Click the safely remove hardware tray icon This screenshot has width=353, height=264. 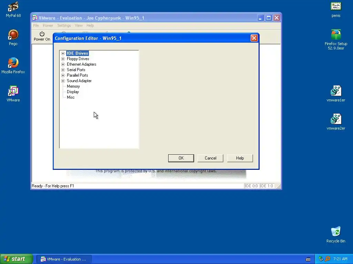[x=321, y=259]
